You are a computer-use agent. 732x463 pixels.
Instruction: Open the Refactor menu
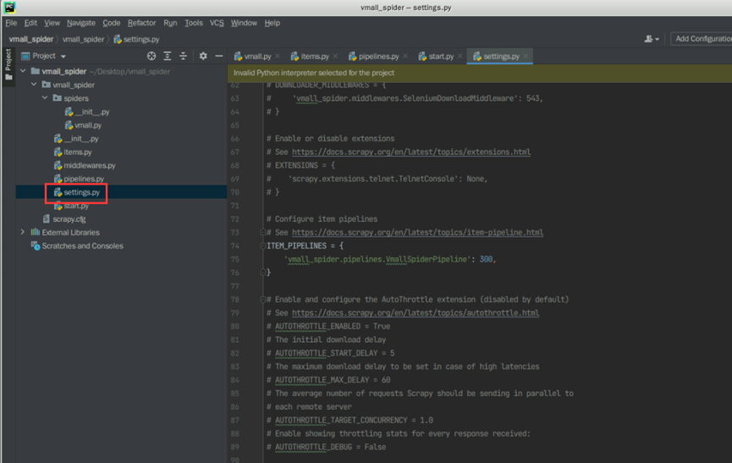(141, 23)
